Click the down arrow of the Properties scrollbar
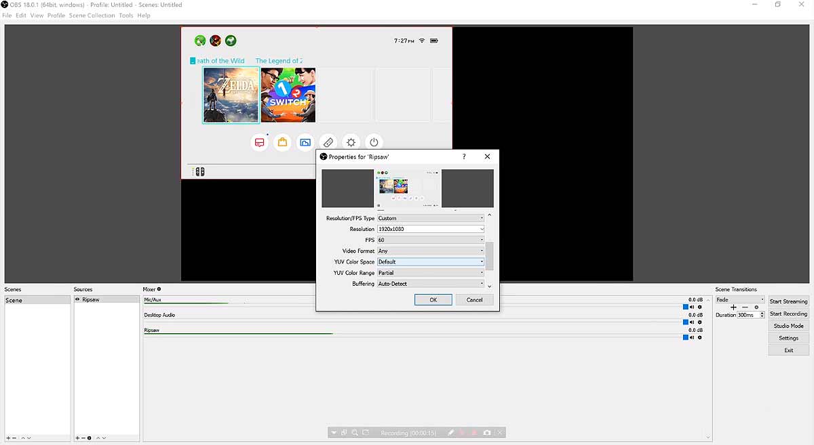The height and width of the screenshot is (445, 814). pyautogui.click(x=490, y=287)
